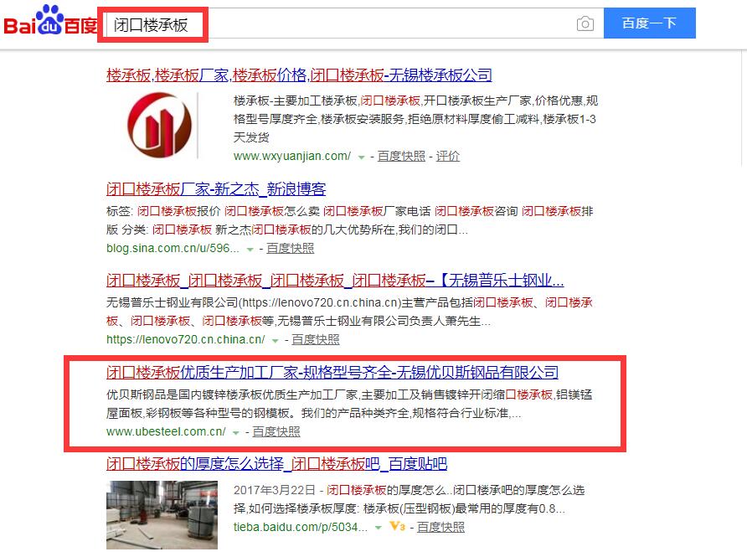Click 评价 link under wxyuanjian result
This screenshot has height=557, width=747.
tap(448, 157)
